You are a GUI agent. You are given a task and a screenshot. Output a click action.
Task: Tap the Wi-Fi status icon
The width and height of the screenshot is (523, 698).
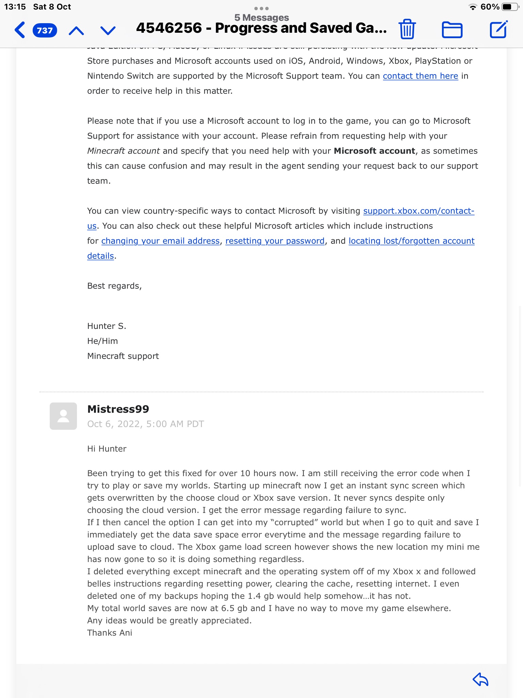tap(473, 7)
